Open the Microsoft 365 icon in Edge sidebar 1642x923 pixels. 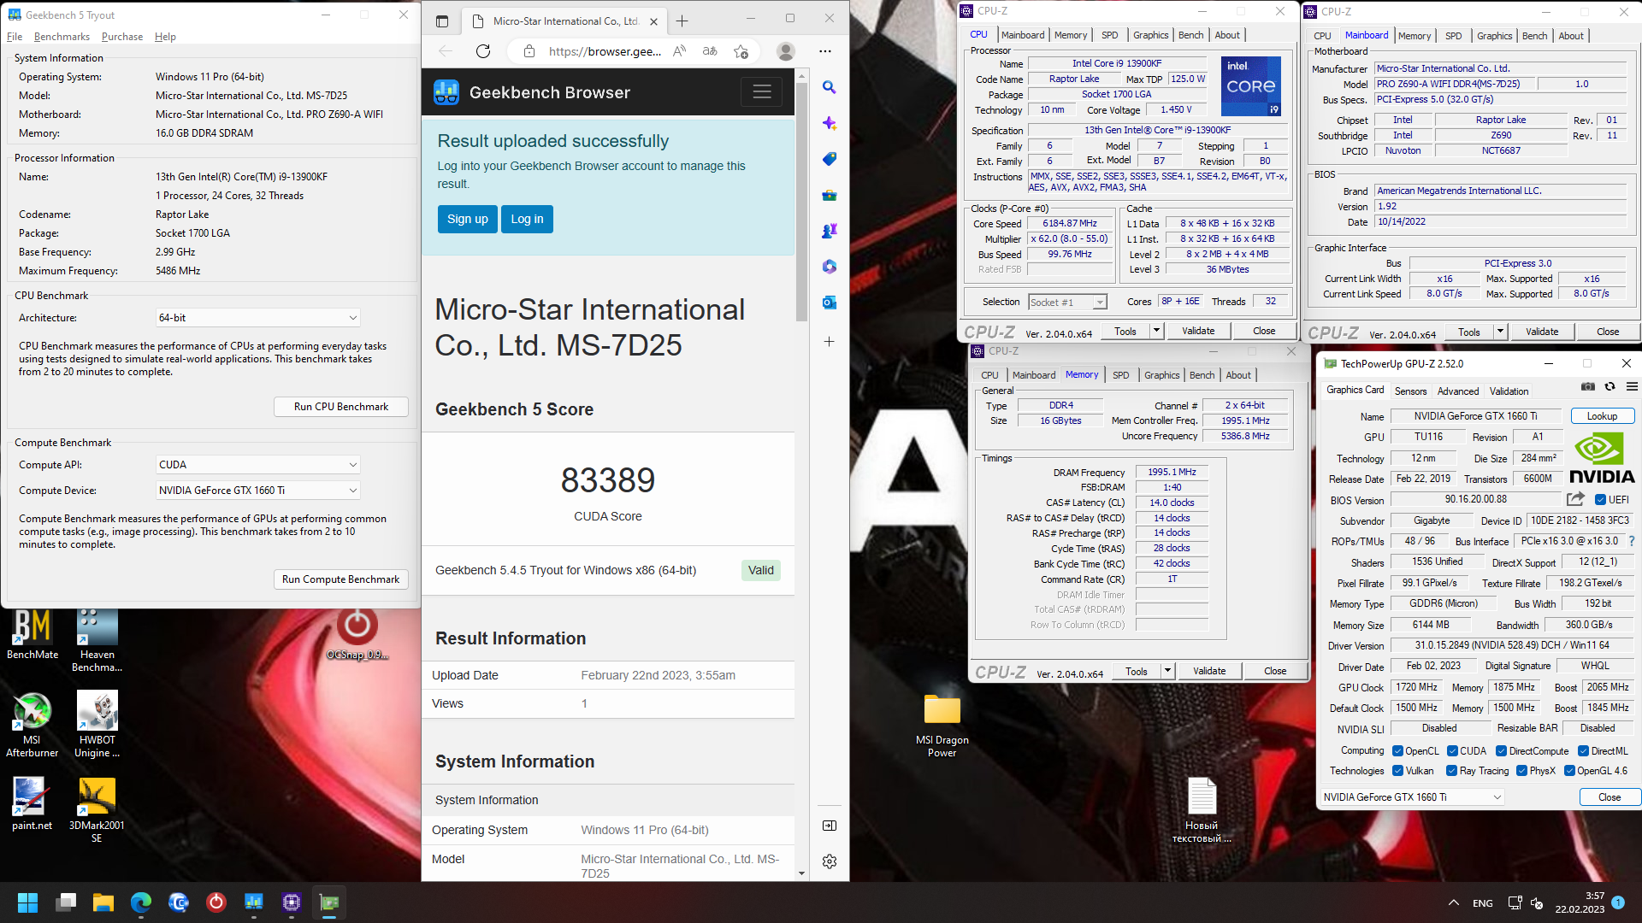[x=829, y=267]
